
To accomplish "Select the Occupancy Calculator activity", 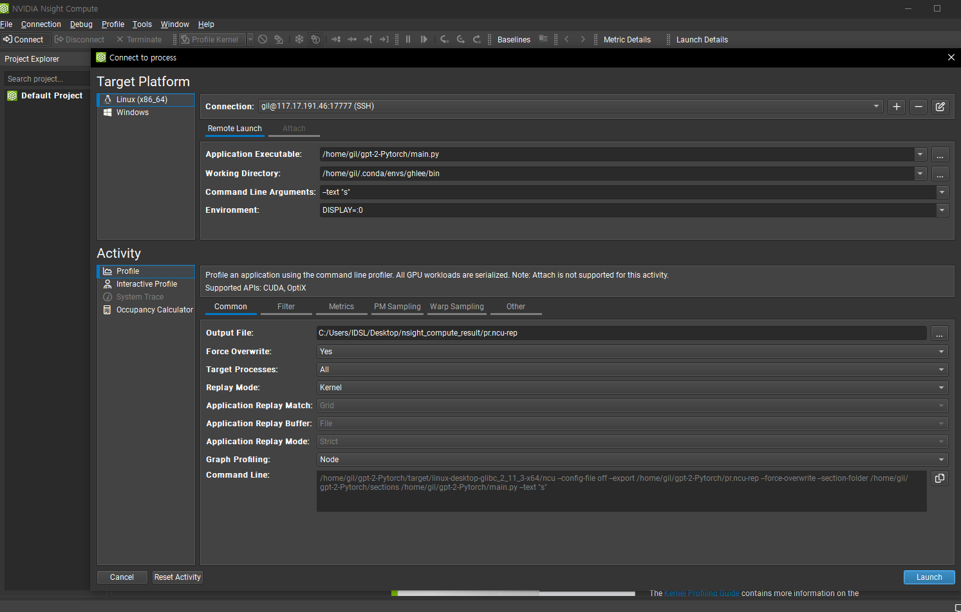I will (x=146, y=310).
